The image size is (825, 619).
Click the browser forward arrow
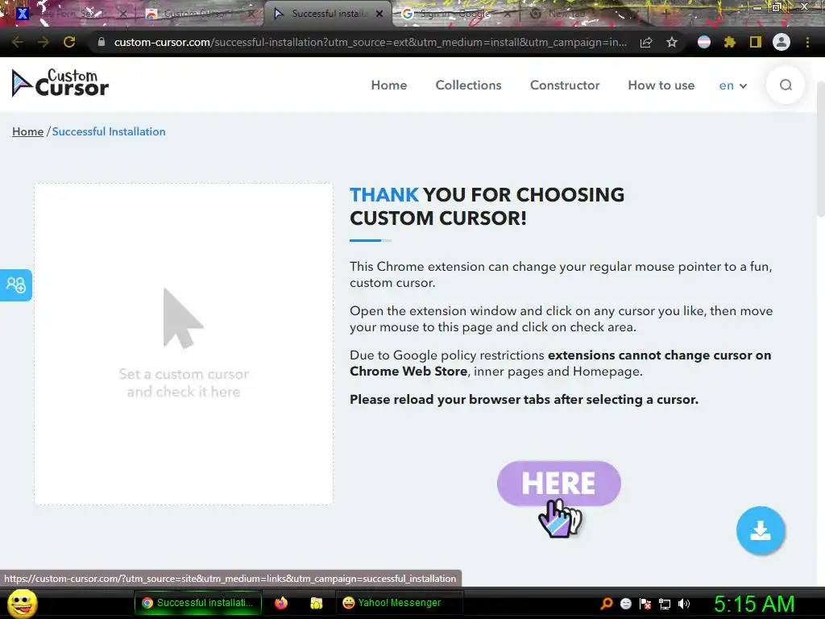(44, 42)
